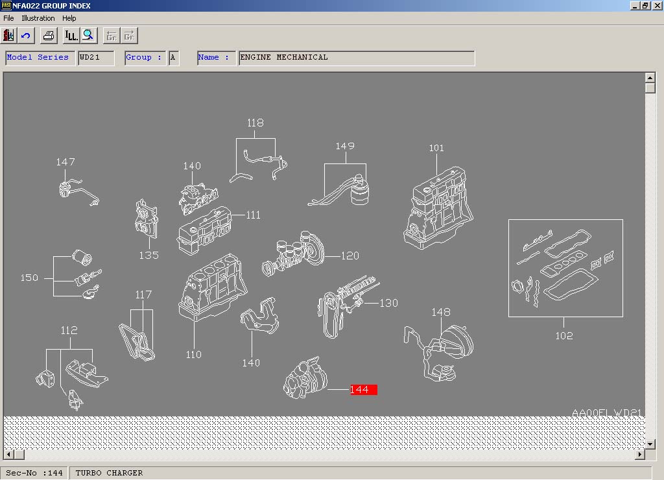Click the horizontal scrollbar left arrow

[x=8, y=454]
